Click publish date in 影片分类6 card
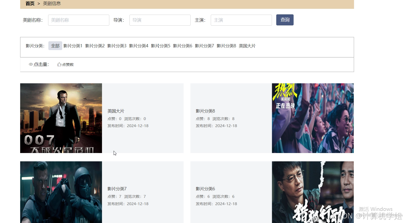 point(216,204)
